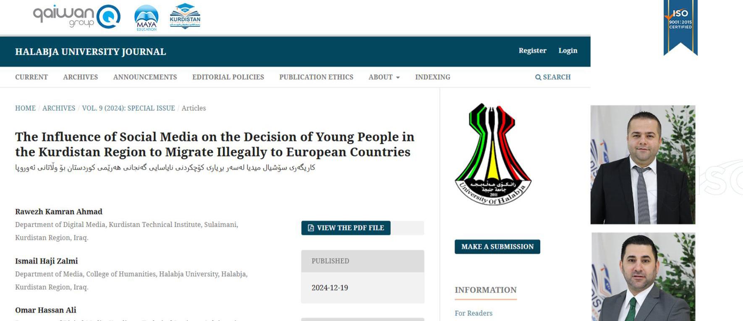
Task: Open the Editorial Policies page
Action: pyautogui.click(x=228, y=77)
